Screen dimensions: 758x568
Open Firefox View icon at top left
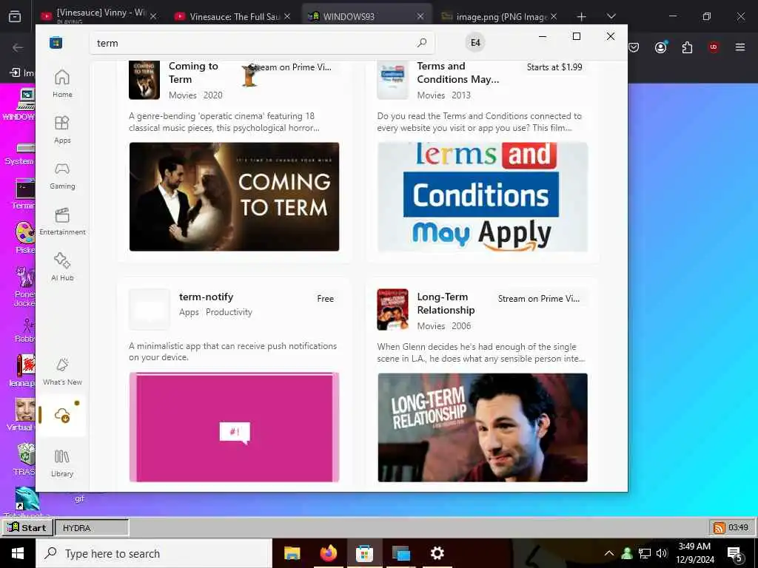tap(15, 16)
